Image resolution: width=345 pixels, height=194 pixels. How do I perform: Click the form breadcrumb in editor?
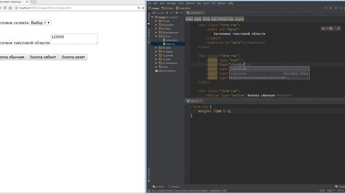(206, 19)
